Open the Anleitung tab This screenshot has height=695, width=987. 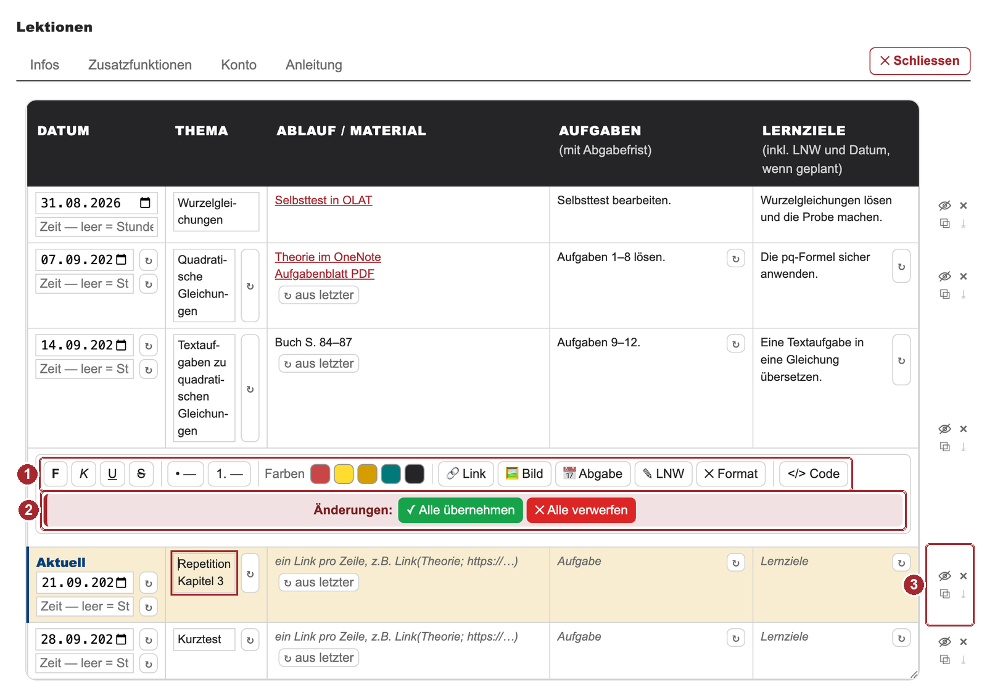pyautogui.click(x=314, y=65)
